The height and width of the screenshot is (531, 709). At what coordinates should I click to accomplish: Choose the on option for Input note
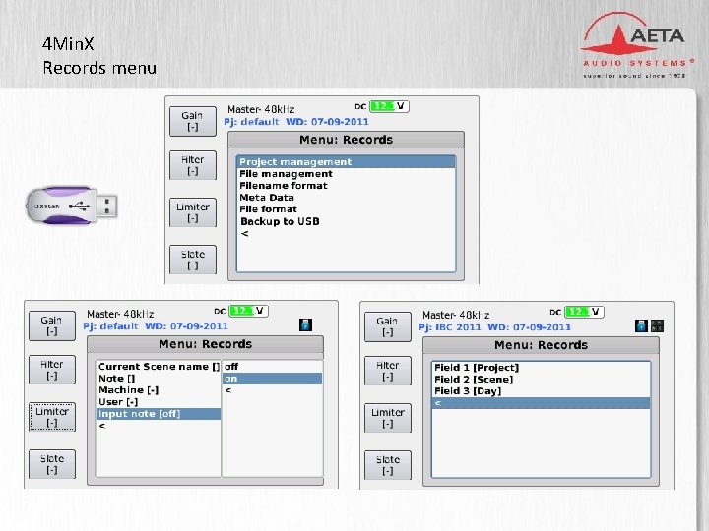click(272, 379)
